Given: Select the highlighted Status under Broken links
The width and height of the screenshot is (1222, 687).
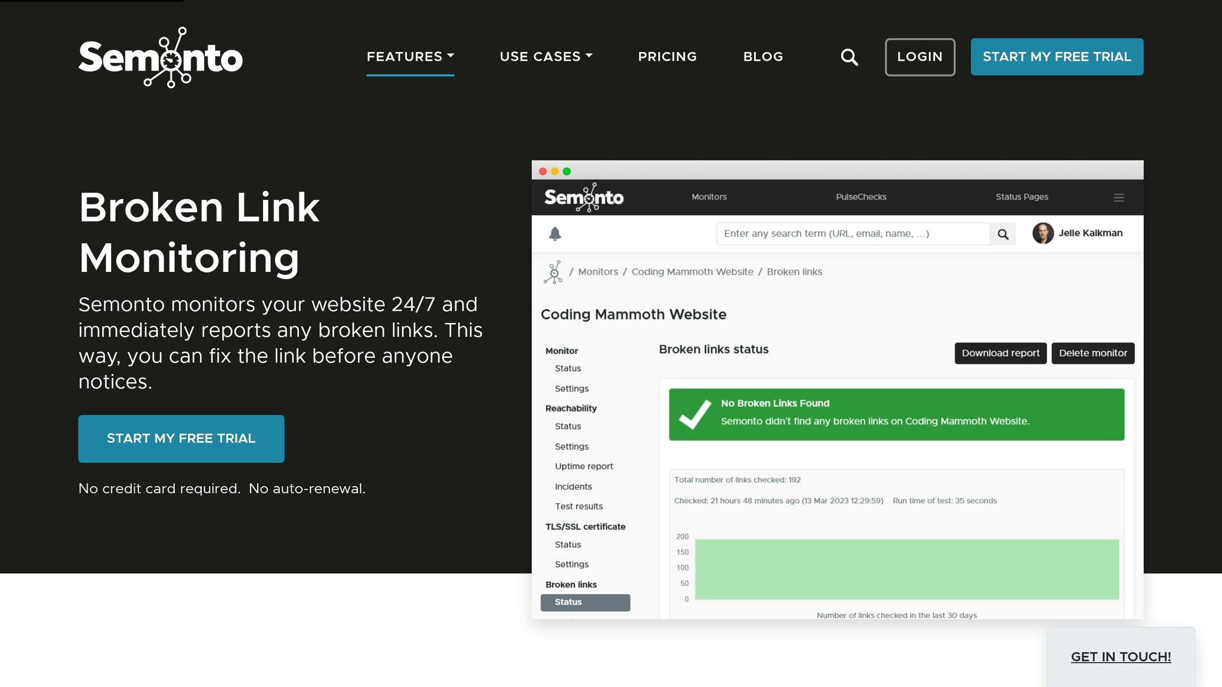Looking at the screenshot, I should click(585, 602).
